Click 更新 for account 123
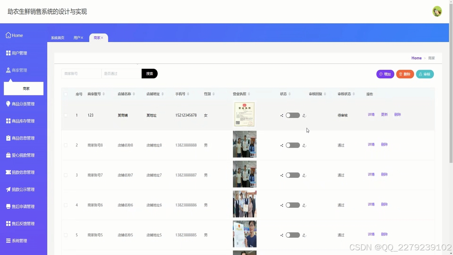Screen dimensions: 453x255 pyautogui.click(x=385, y=115)
